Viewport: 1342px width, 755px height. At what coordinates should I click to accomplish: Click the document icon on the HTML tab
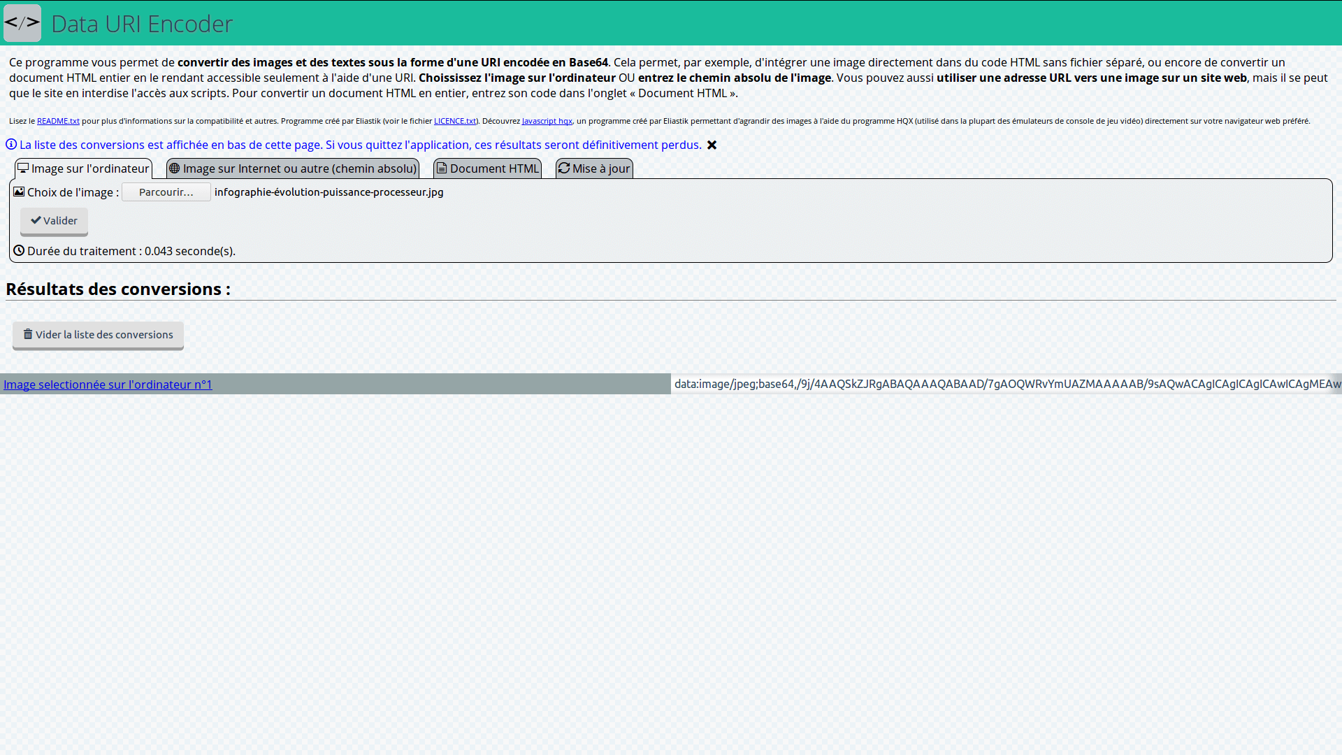(x=442, y=168)
